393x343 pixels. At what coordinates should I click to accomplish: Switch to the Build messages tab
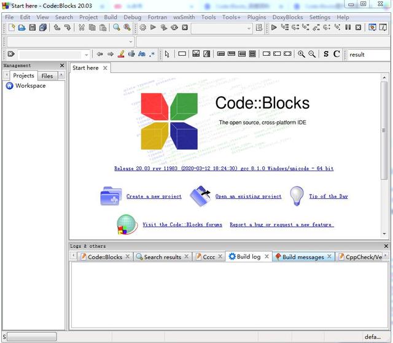pyautogui.click(x=303, y=257)
